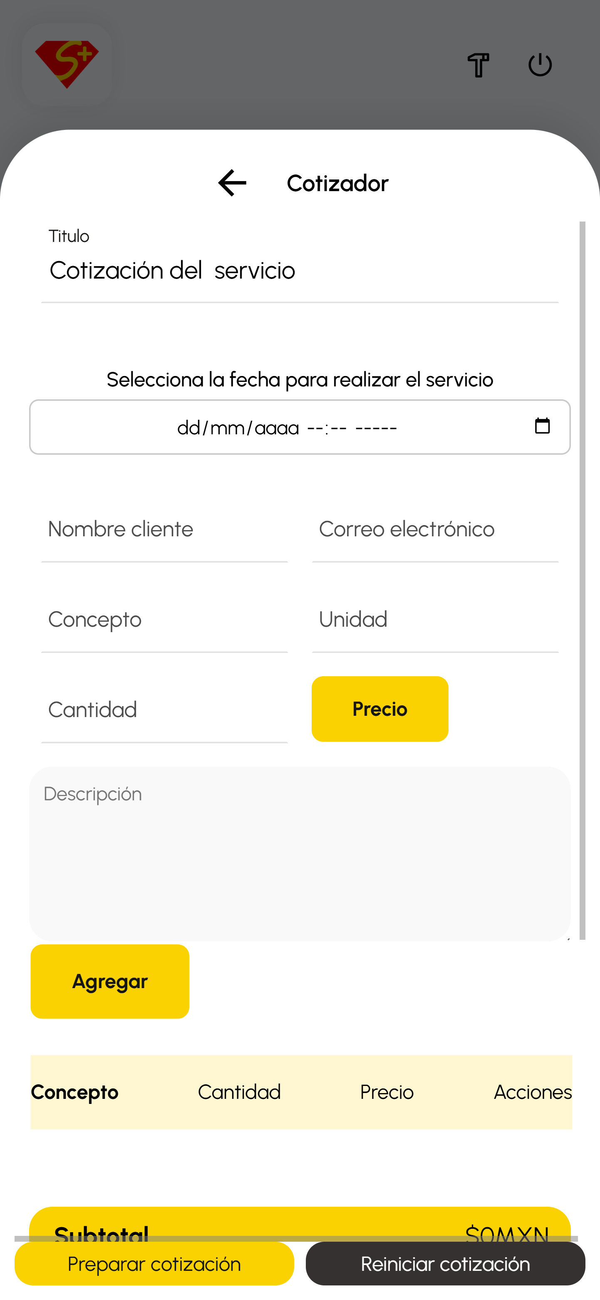Go back using the arrow icon
600x1300 pixels.
coord(233,183)
